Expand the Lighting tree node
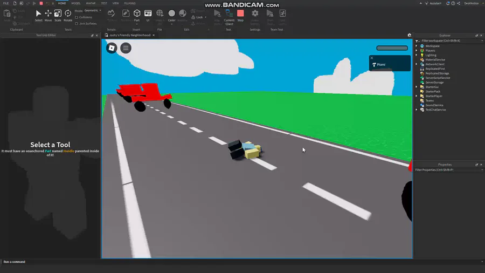 point(417,55)
